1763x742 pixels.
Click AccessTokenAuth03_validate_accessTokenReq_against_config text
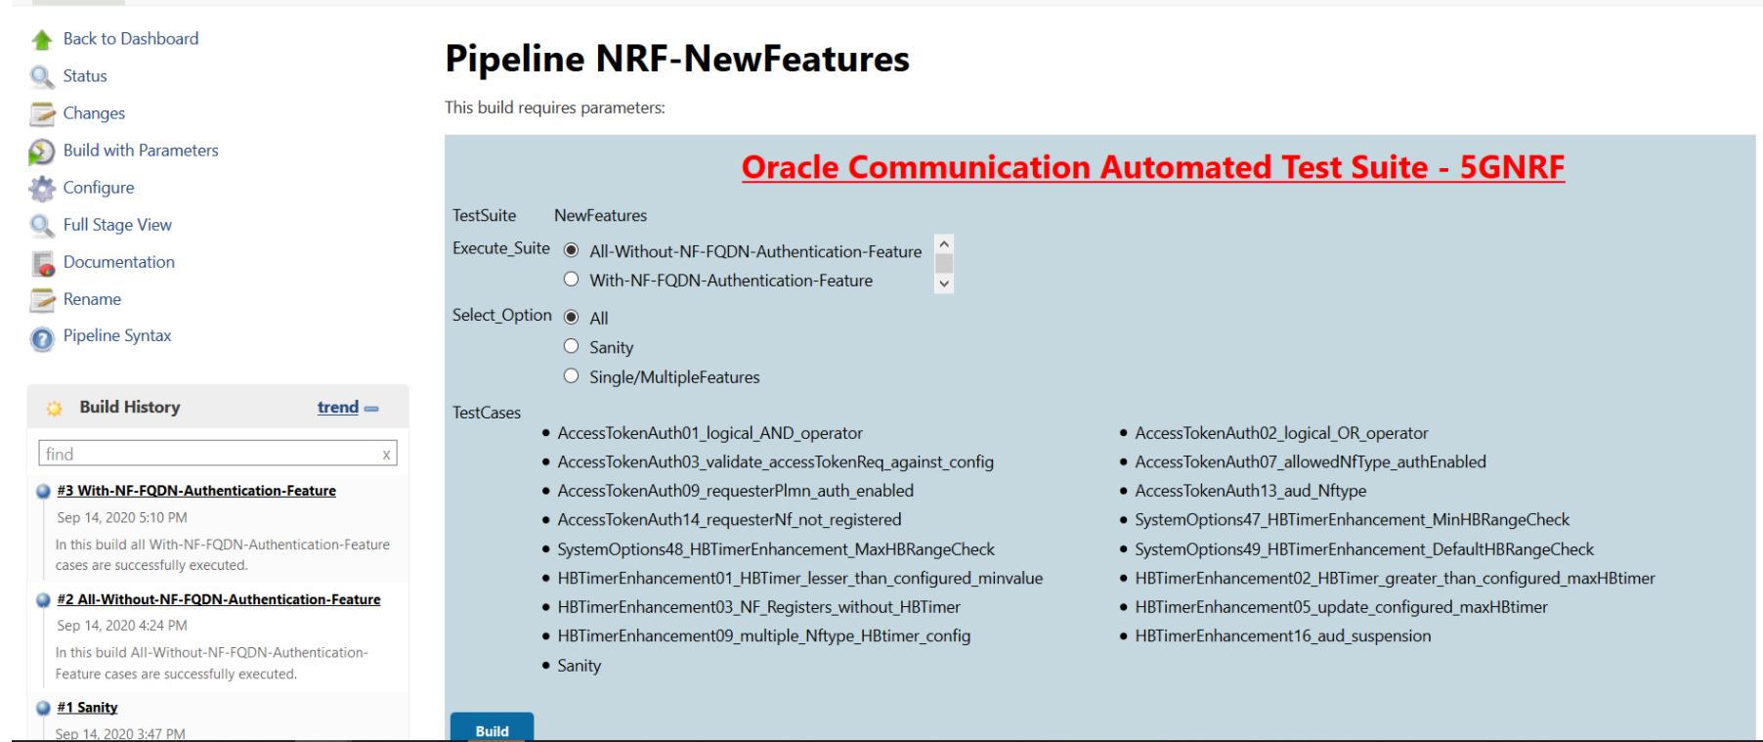pyautogui.click(x=776, y=461)
